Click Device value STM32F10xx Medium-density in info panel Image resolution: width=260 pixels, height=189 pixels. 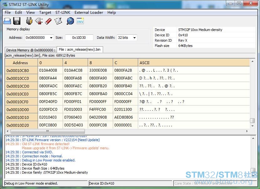tap(200, 30)
